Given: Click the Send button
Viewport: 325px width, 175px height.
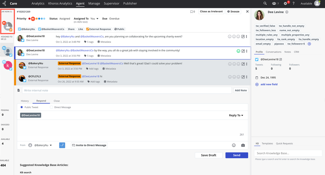Looking at the screenshot, I should 237,155.
